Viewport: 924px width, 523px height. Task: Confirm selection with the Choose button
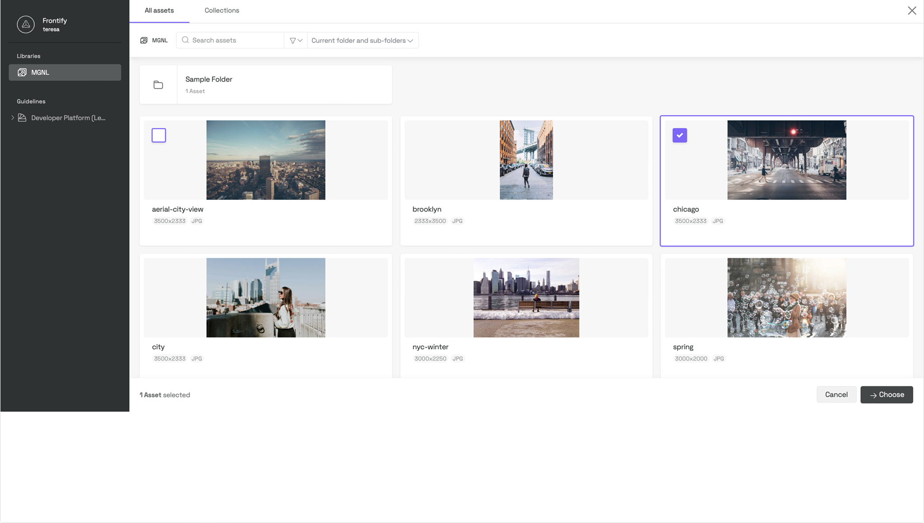886,394
